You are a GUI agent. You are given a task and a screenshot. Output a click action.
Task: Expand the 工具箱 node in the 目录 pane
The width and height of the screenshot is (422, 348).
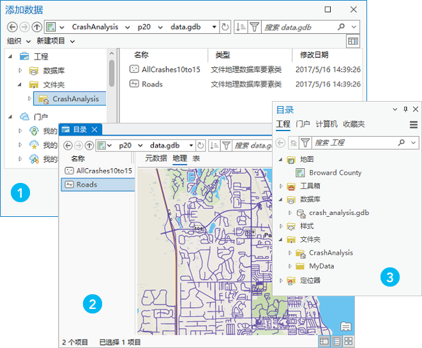[x=282, y=186]
